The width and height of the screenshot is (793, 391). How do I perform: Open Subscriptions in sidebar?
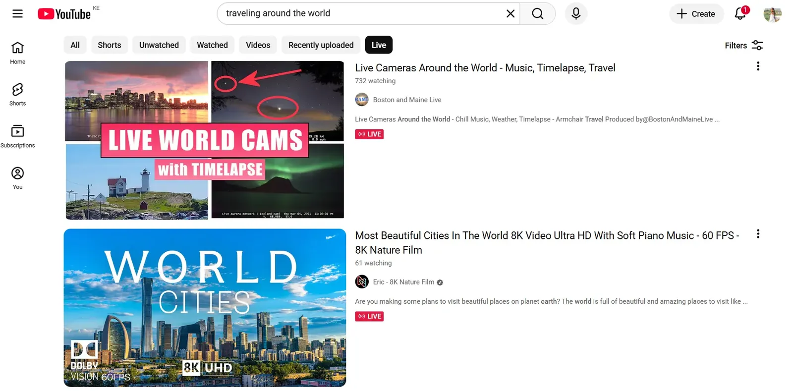pos(17,137)
